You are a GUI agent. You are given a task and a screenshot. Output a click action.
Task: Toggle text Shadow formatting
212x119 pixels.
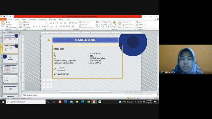[x=42, y=26]
